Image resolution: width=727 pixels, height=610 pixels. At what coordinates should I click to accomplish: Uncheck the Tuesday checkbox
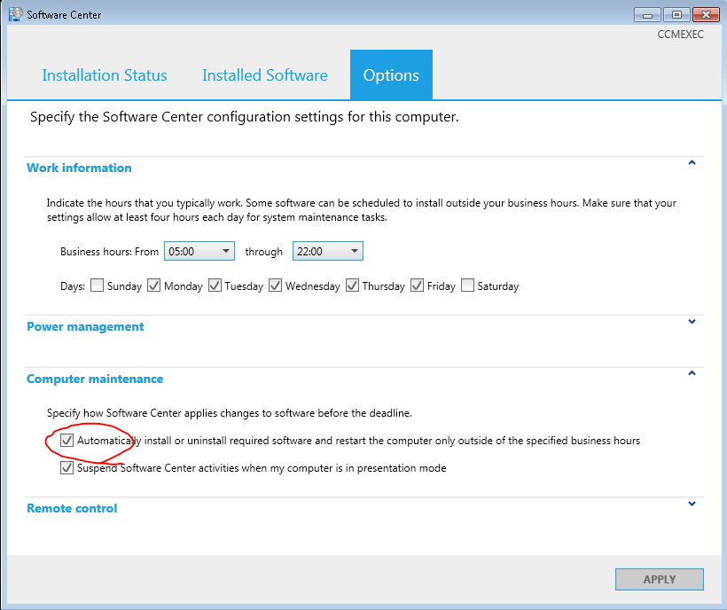pyautogui.click(x=215, y=285)
